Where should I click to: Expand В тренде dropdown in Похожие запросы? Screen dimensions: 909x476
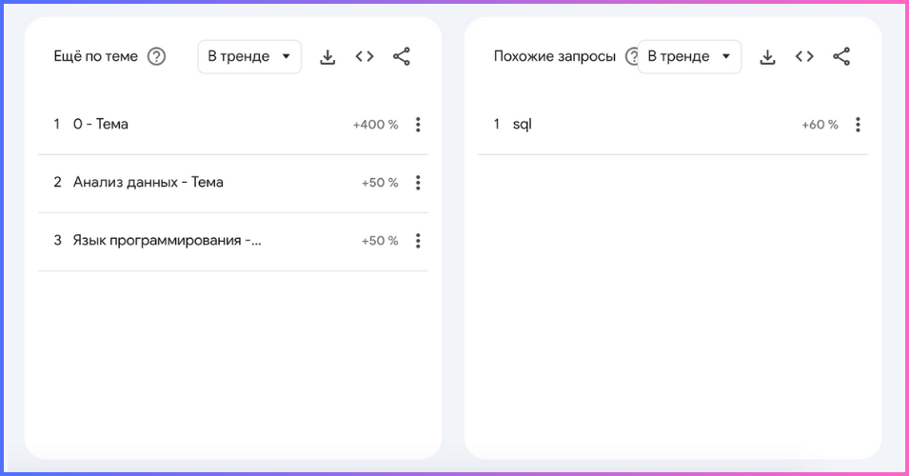689,57
